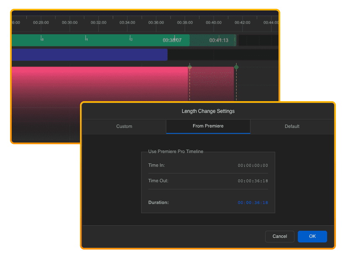
Task: Open the Default tab
Action: 292,126
